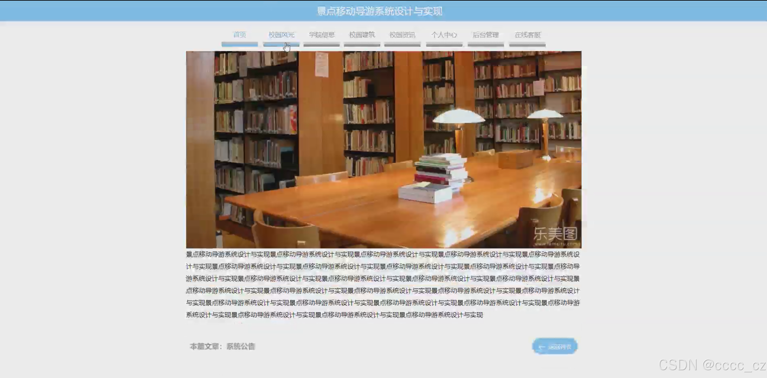Switch to 学院信息 menu item
The image size is (767, 378).
pos(322,35)
